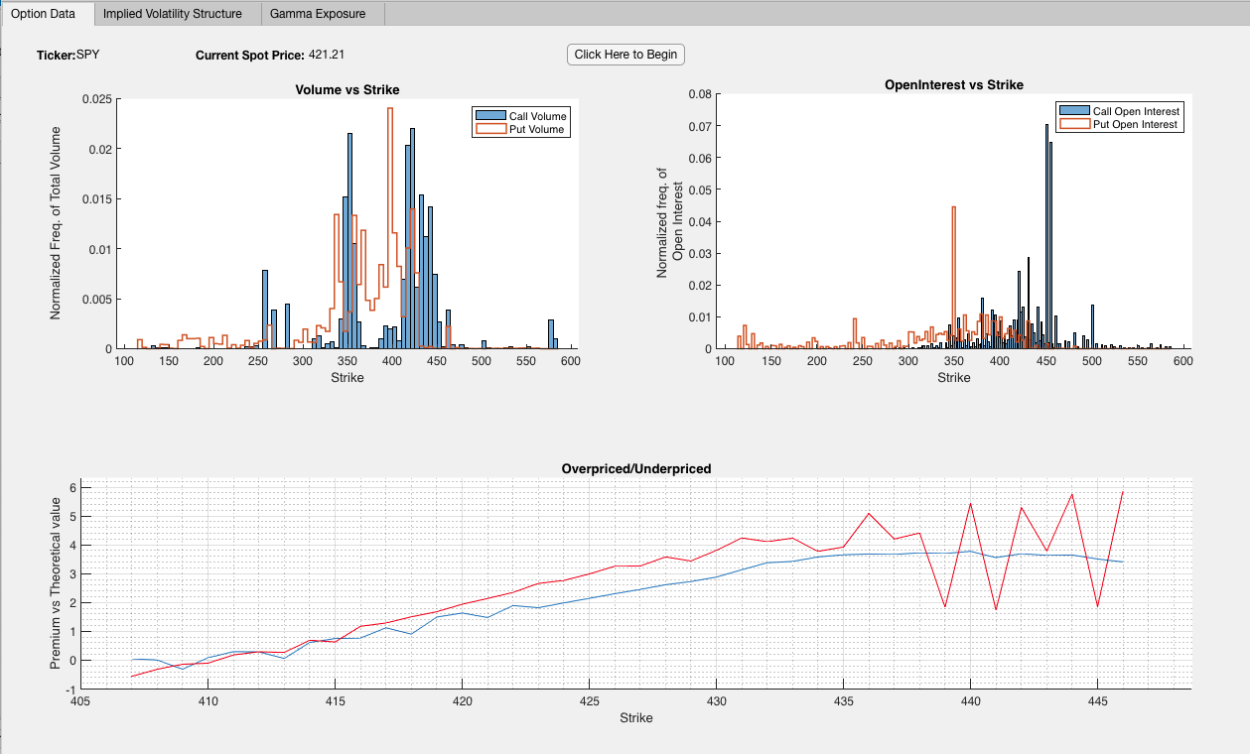Select the "Volume vs Strike" chart title
1250x754 pixels.
347,90
